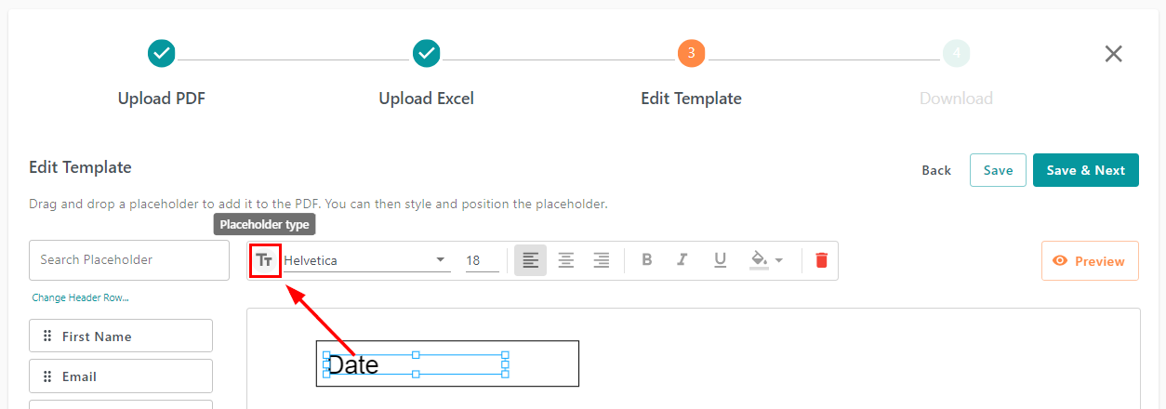Toggle italic formatting
1166x409 pixels.
682,260
